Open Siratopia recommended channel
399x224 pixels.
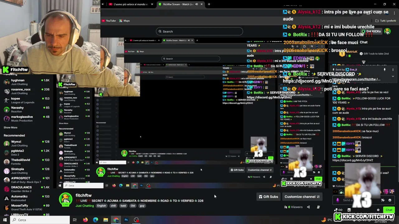click(27, 171)
